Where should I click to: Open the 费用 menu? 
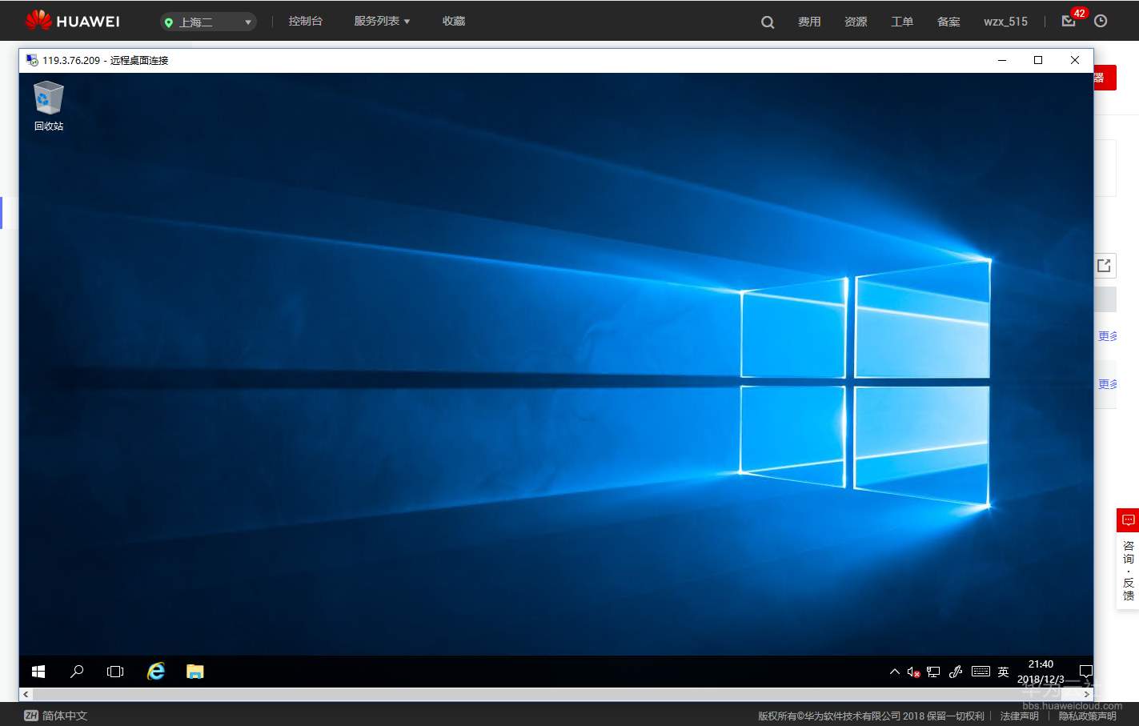coord(809,22)
